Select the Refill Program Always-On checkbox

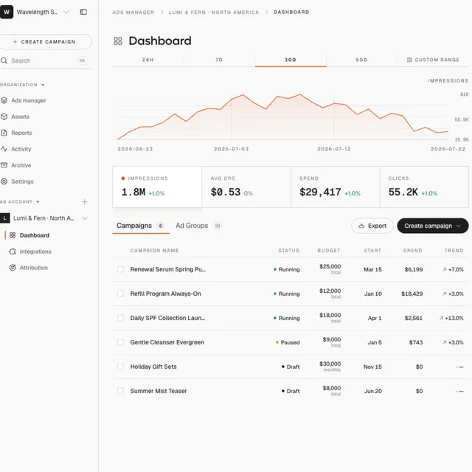tap(120, 294)
